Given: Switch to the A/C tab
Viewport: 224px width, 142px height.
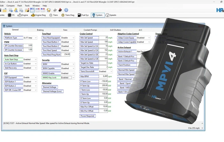Looking at the screenshot, I should (140, 30).
